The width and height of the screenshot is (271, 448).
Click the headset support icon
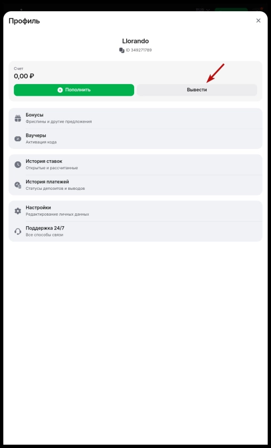click(18, 231)
